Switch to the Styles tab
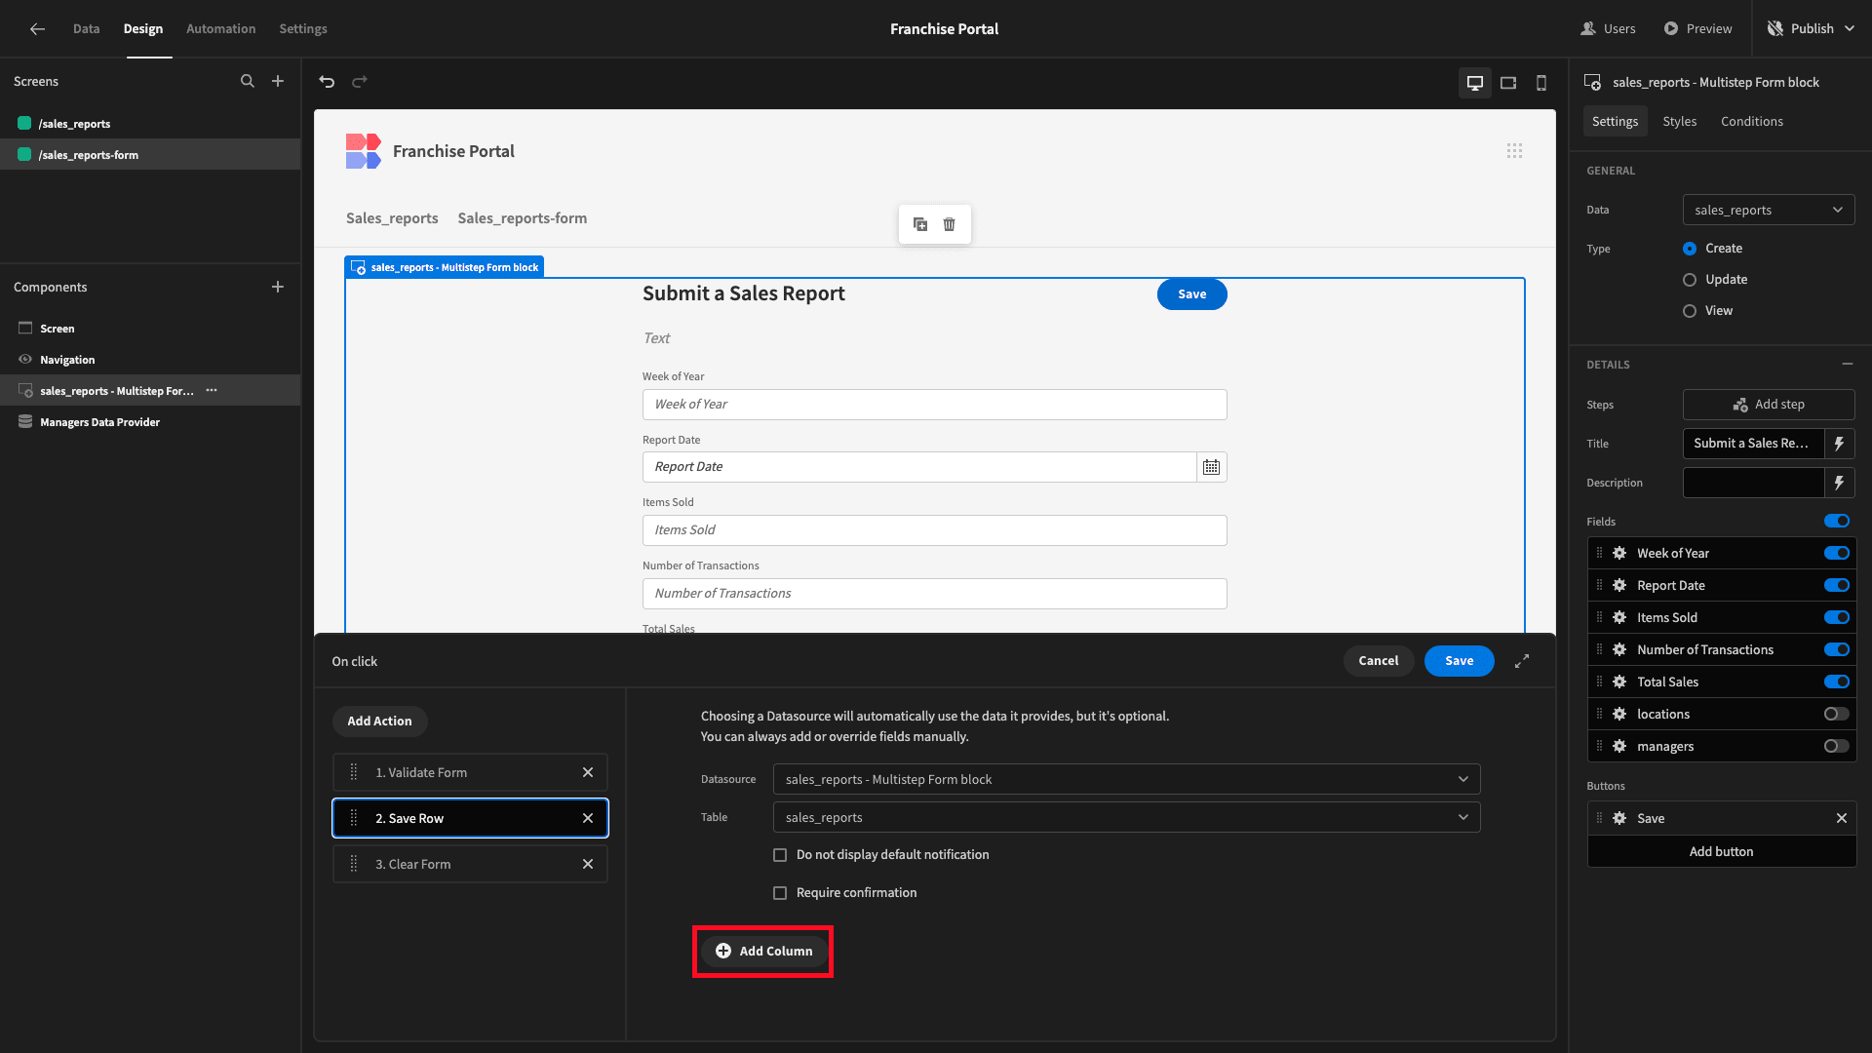This screenshot has height=1053, width=1872. pyautogui.click(x=1679, y=122)
